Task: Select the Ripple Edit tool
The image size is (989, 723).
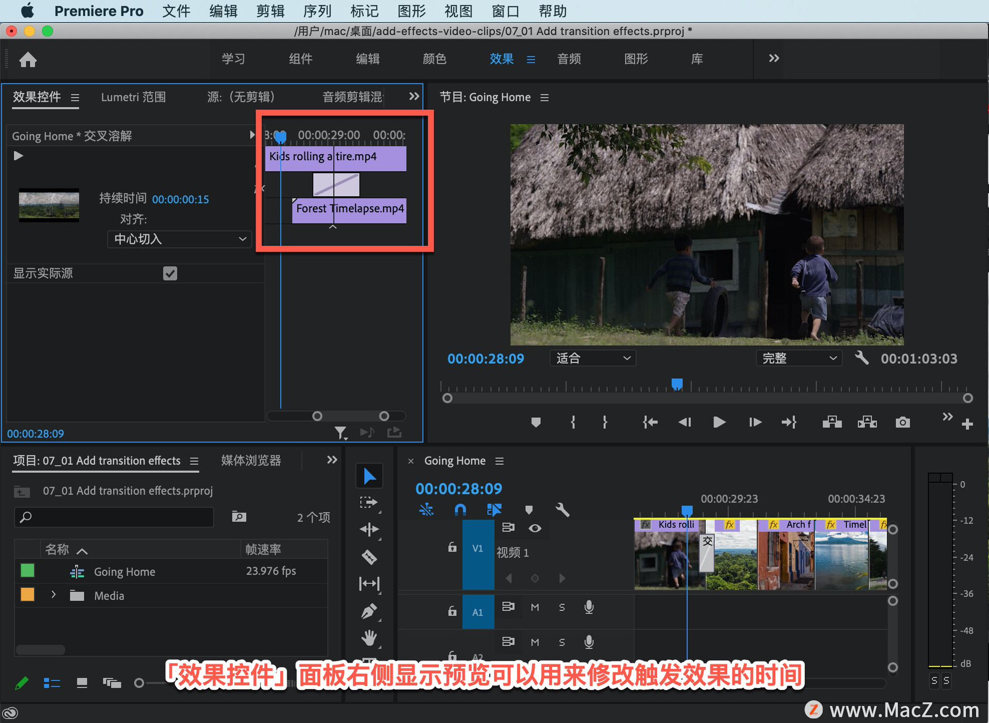Action: click(x=369, y=529)
